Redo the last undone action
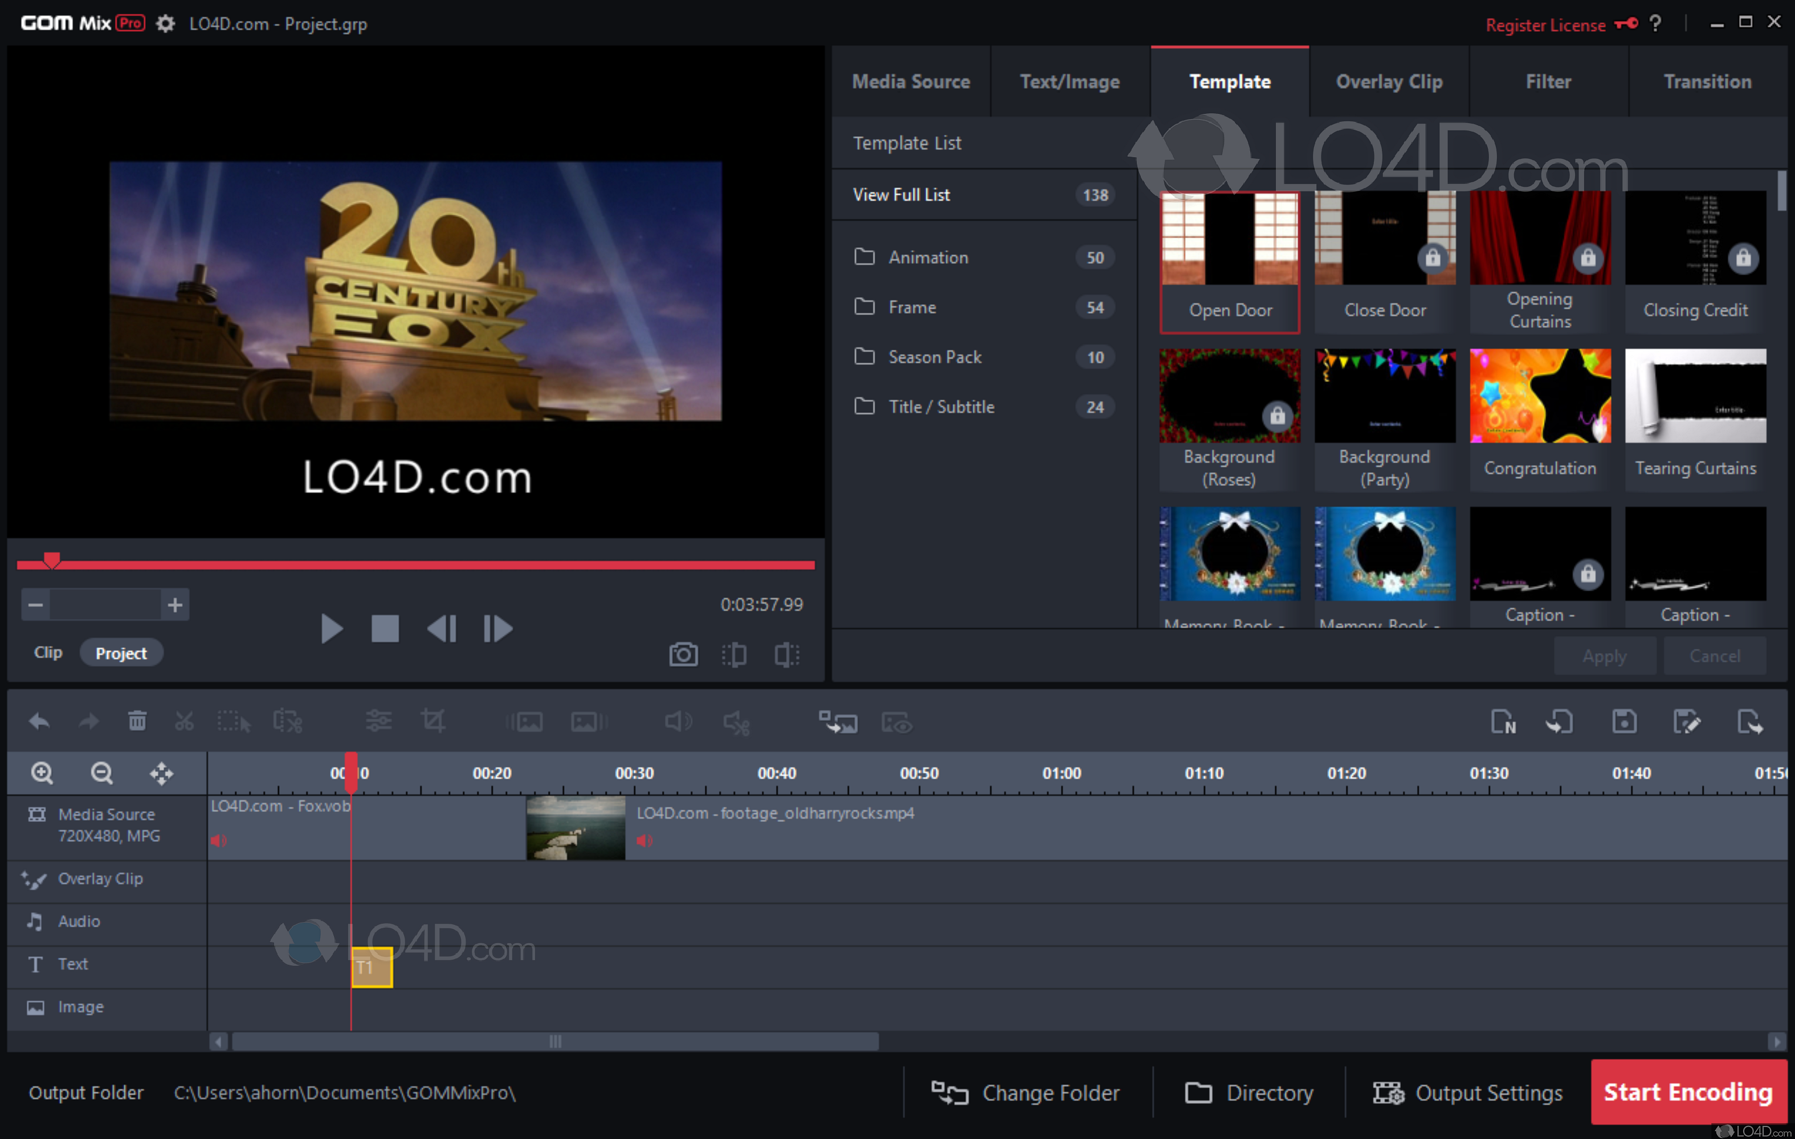Image resolution: width=1795 pixels, height=1139 pixels. 88,721
